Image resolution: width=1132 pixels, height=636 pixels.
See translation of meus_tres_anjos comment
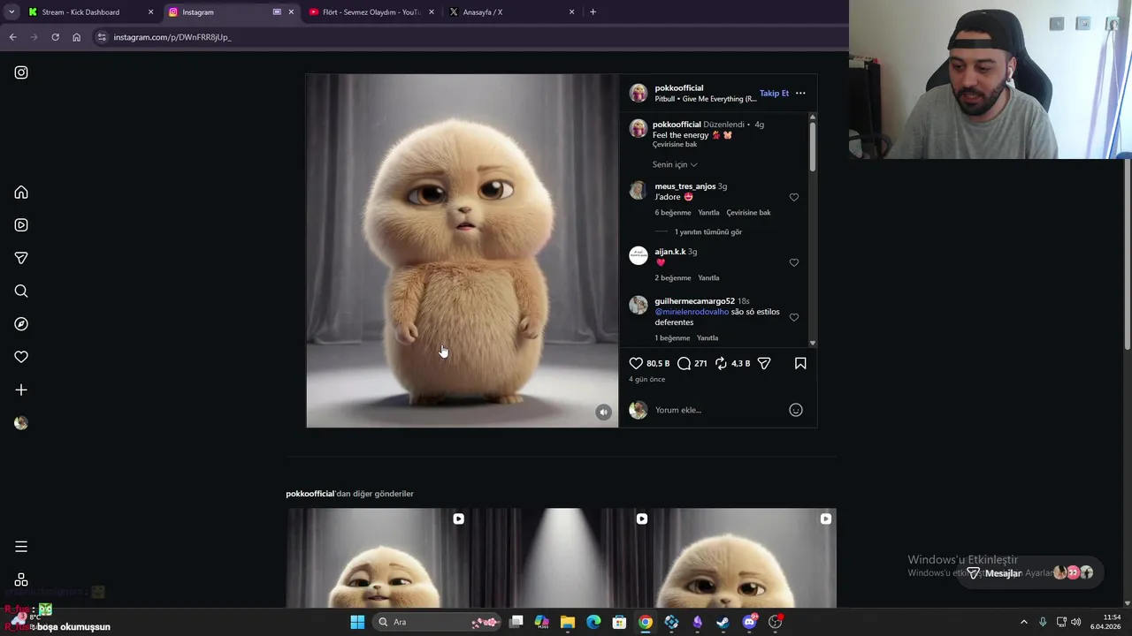coord(748,212)
